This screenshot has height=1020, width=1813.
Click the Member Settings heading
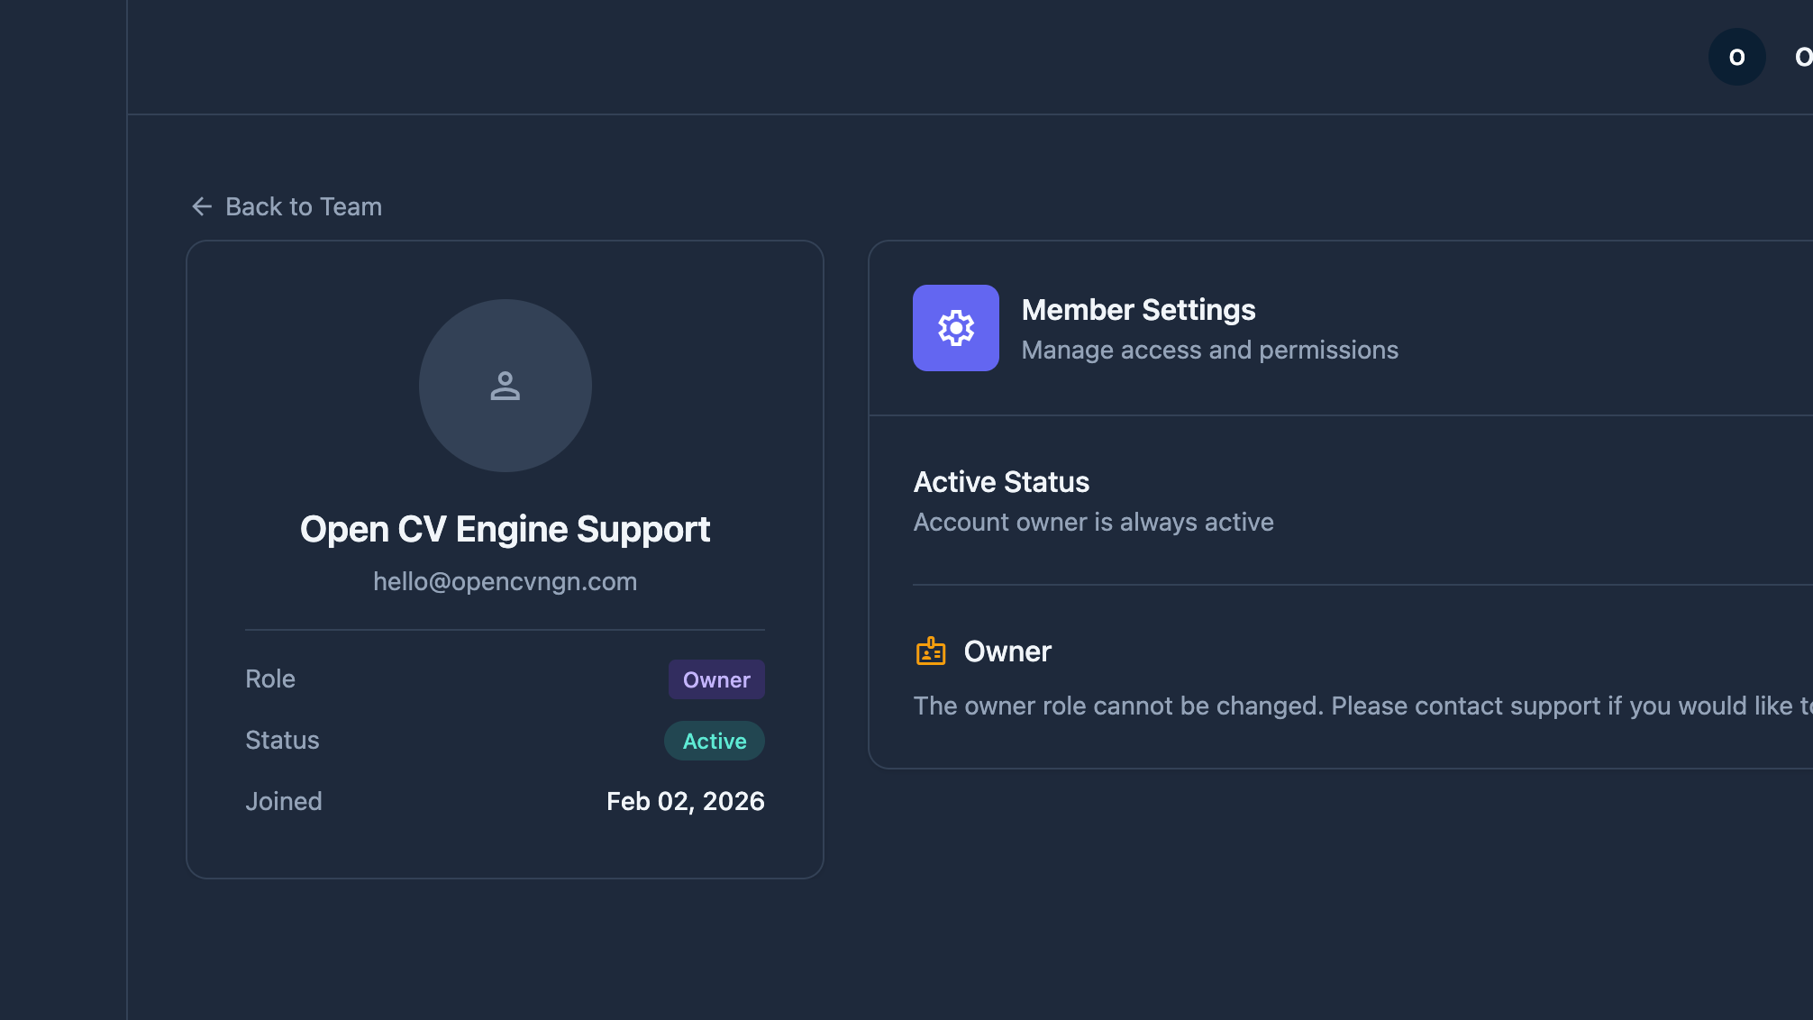1138,310
